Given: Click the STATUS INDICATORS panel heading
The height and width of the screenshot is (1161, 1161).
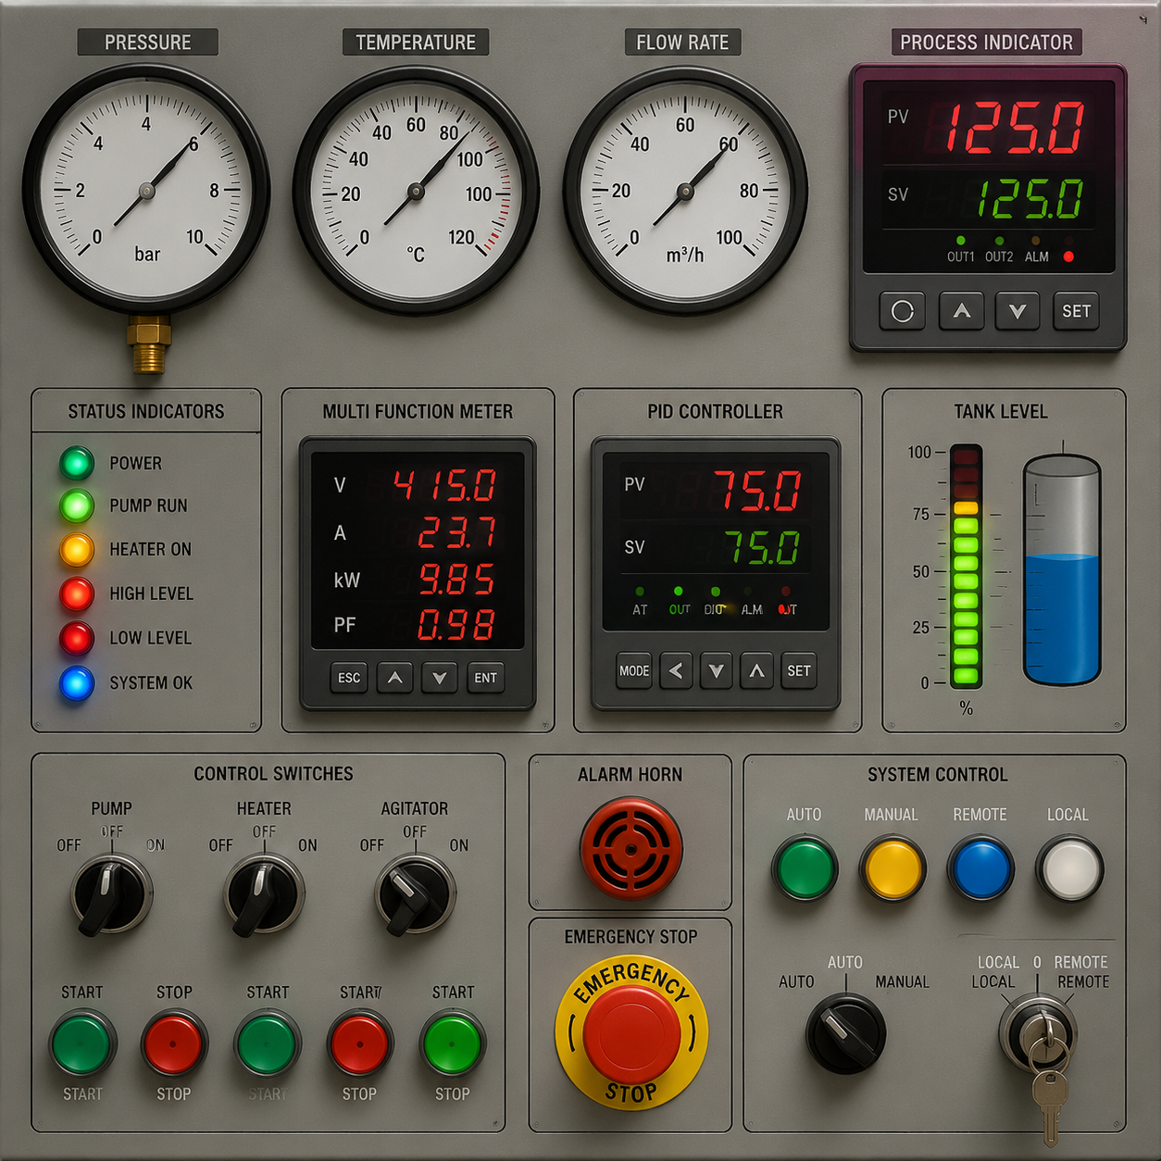Looking at the screenshot, I should 146,412.
